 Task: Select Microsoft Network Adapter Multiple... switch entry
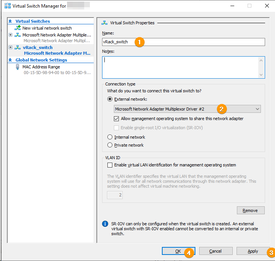(x=57, y=35)
